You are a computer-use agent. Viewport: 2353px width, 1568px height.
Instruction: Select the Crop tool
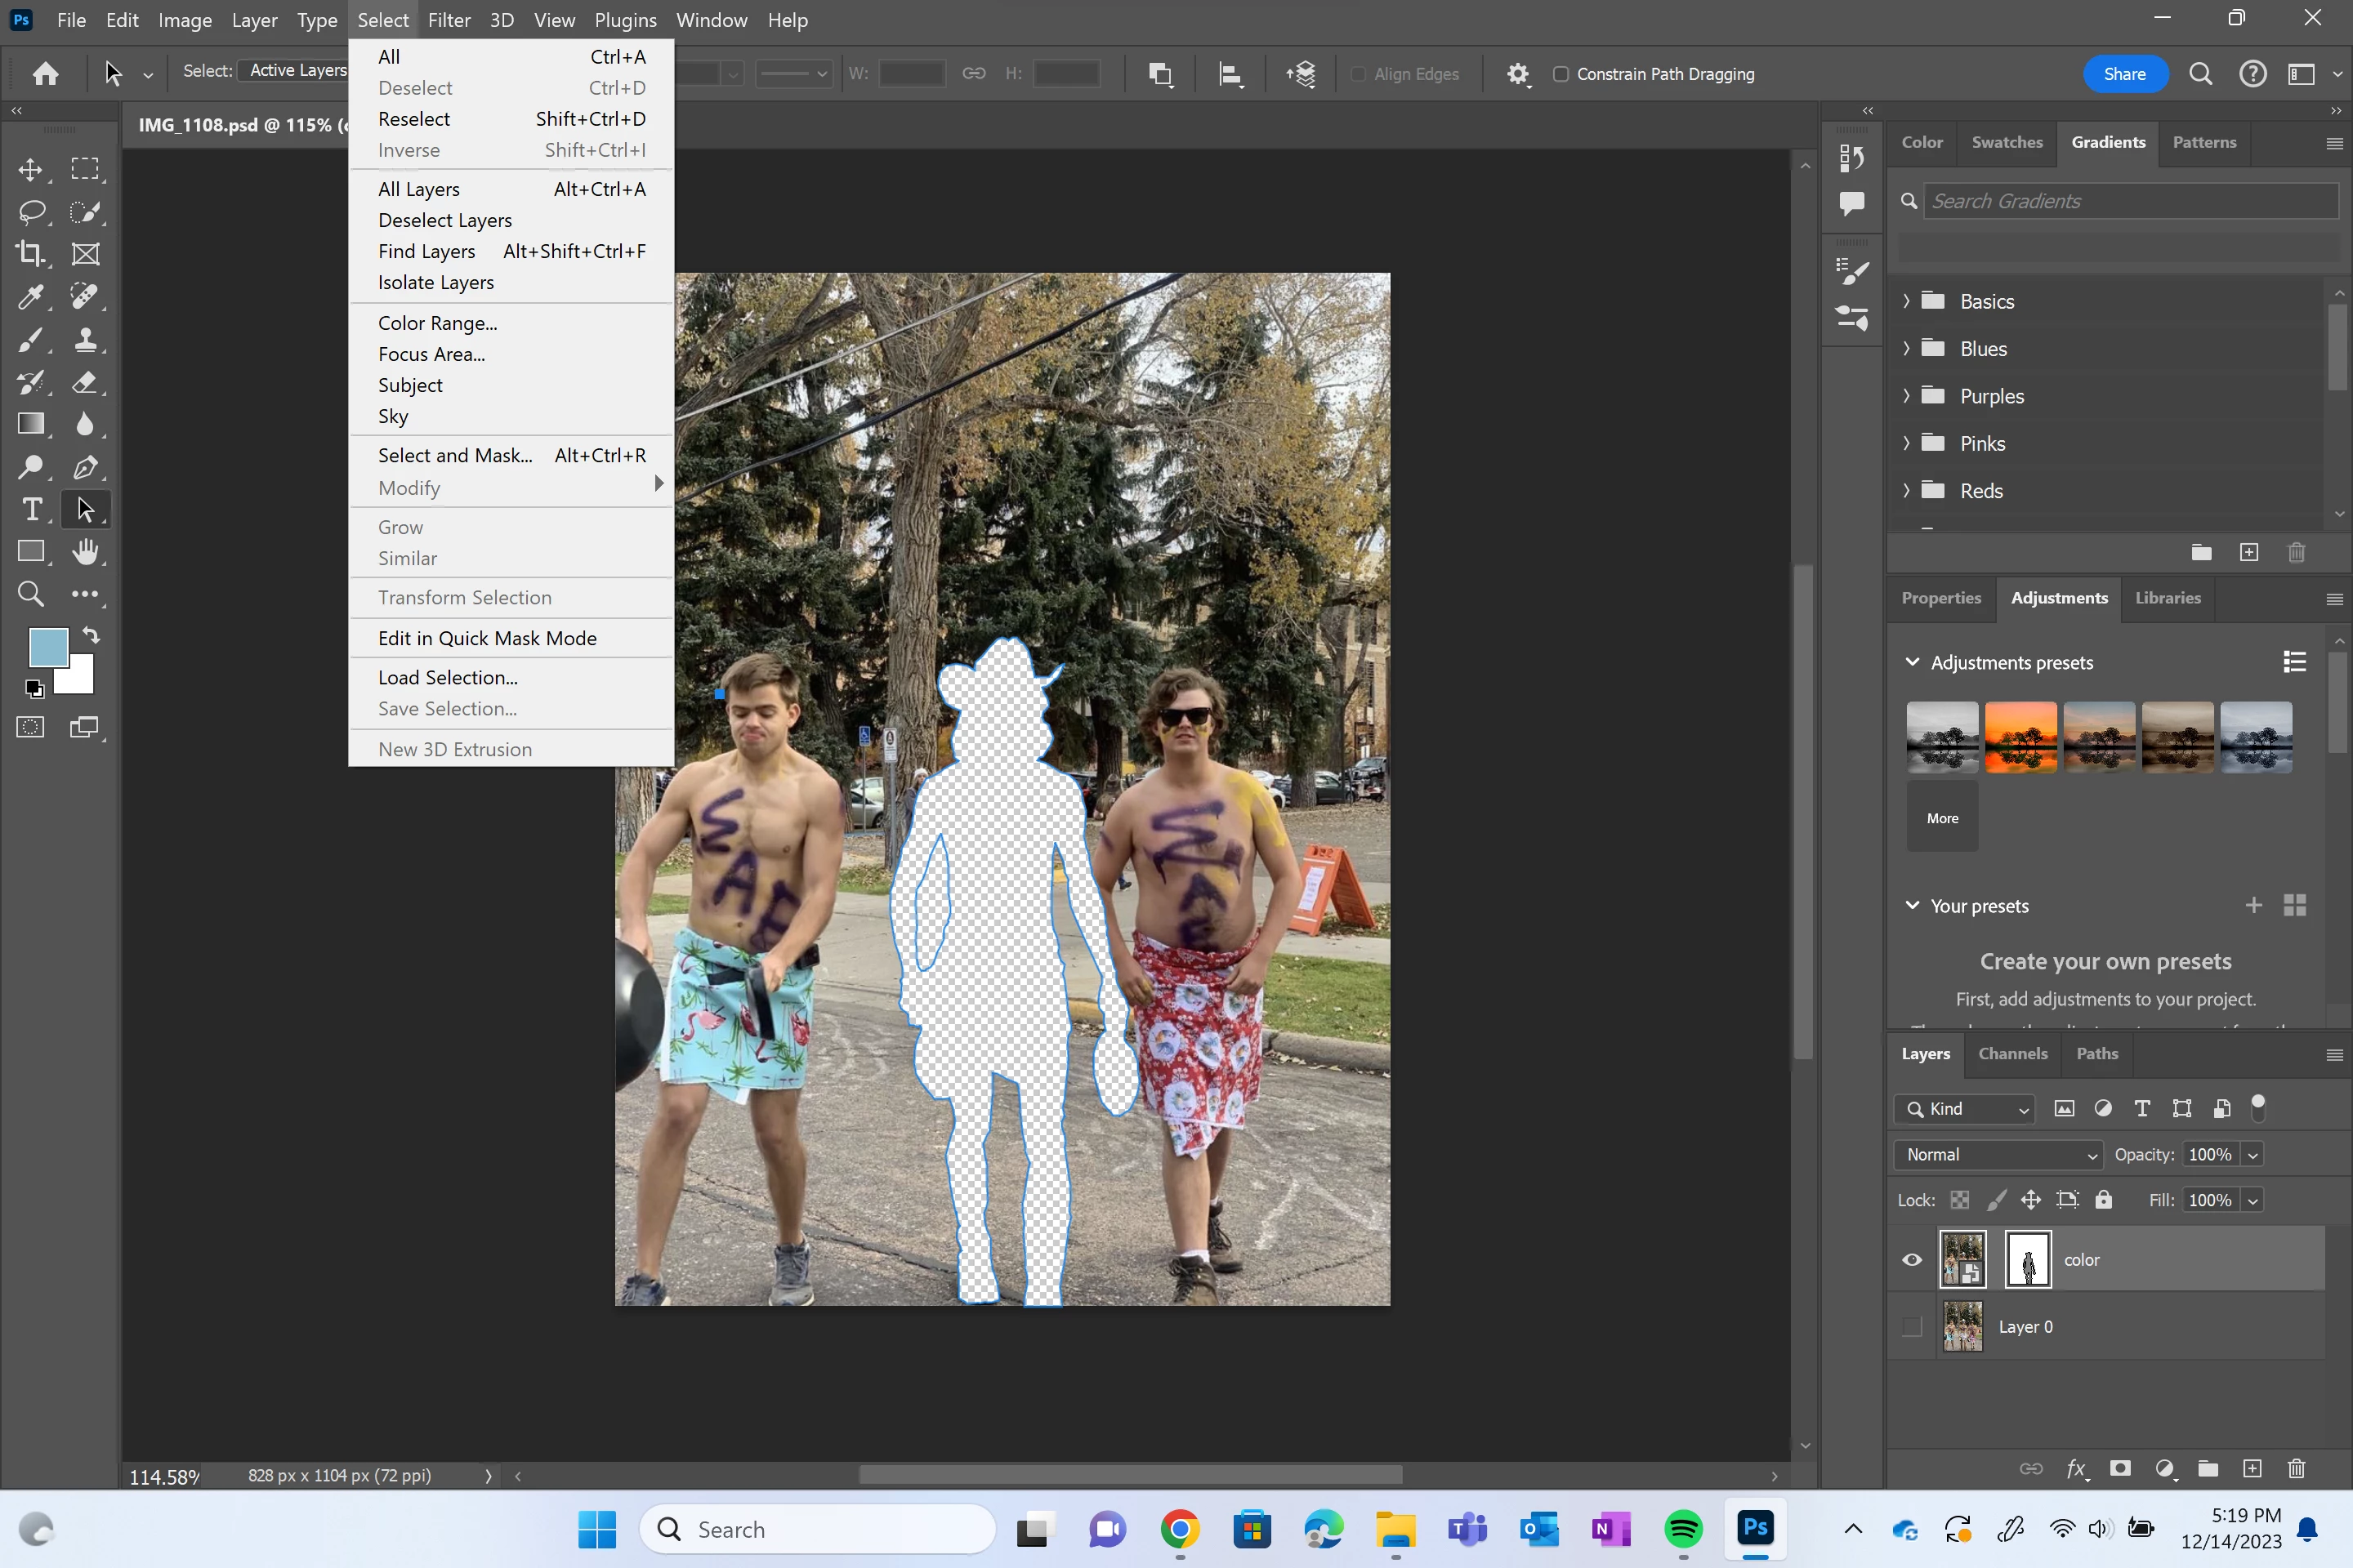tap(30, 254)
